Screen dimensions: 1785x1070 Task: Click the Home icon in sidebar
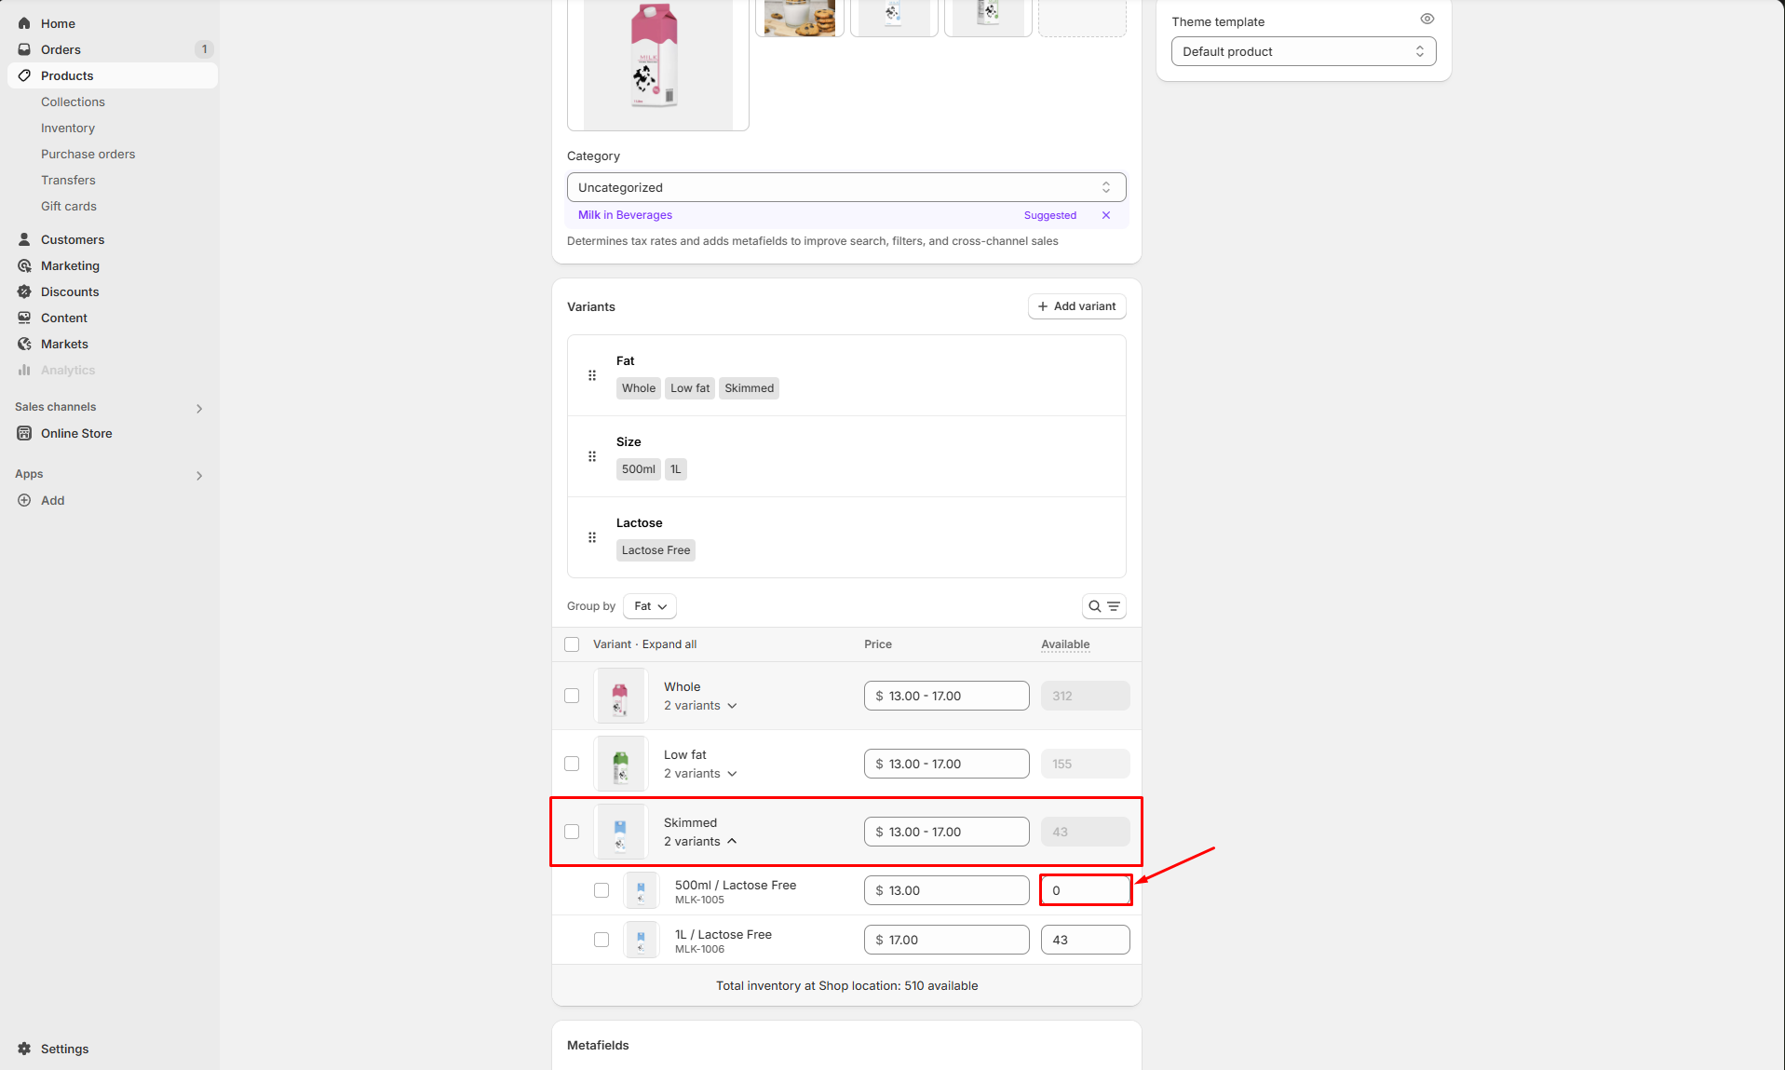click(x=24, y=23)
